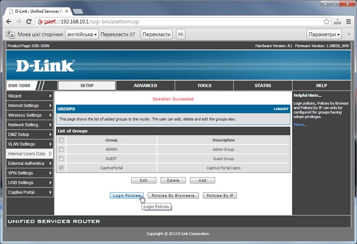Open Chrome menu hamburger icon
Screen dimensions: 357x244
click(x=348, y=22)
